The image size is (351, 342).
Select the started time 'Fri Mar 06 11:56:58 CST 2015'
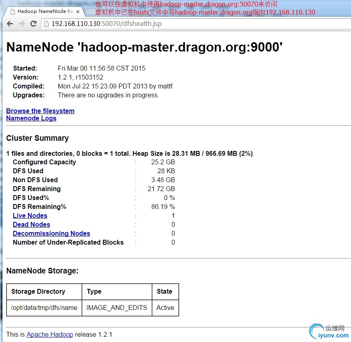101,68
